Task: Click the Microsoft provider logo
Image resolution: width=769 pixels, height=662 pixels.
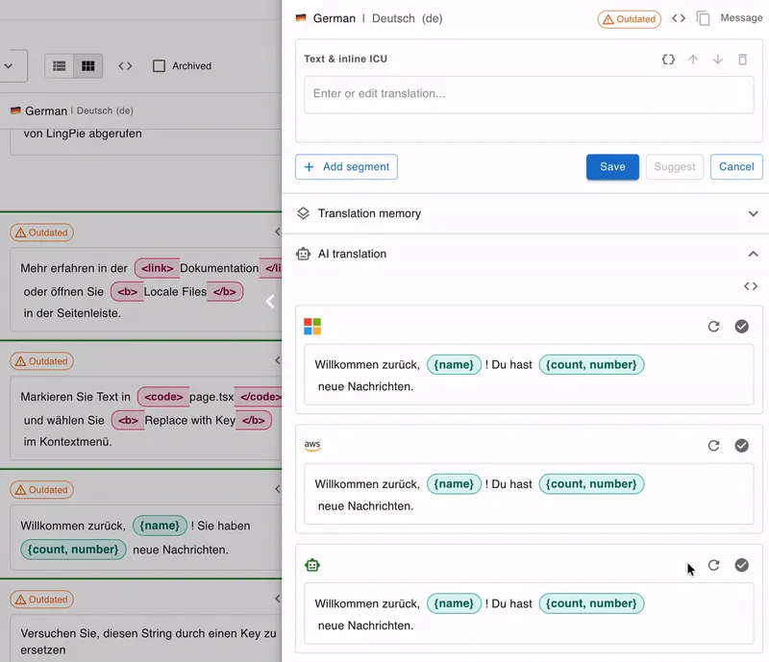Action: [312, 326]
